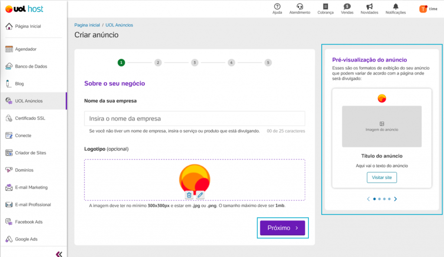The image size is (444, 257).
Task: Click the small logo in the ad preview
Action: click(382, 98)
